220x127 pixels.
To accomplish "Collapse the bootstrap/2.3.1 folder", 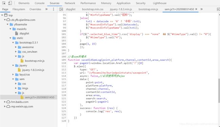I will tap(13, 43).
